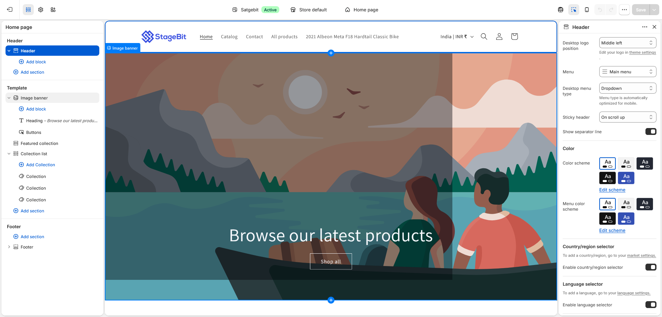
Task: Click the undo arrow icon
Action: point(600,10)
